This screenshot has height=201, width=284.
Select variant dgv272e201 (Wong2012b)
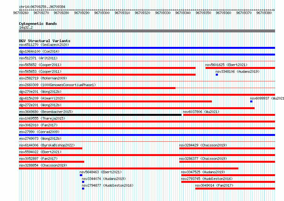pos(40,105)
